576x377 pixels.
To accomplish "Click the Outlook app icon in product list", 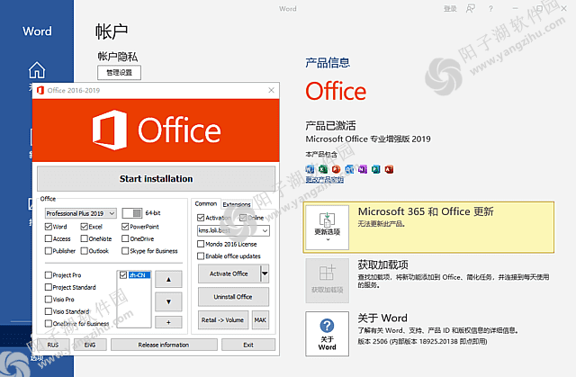I will pos(349,169).
